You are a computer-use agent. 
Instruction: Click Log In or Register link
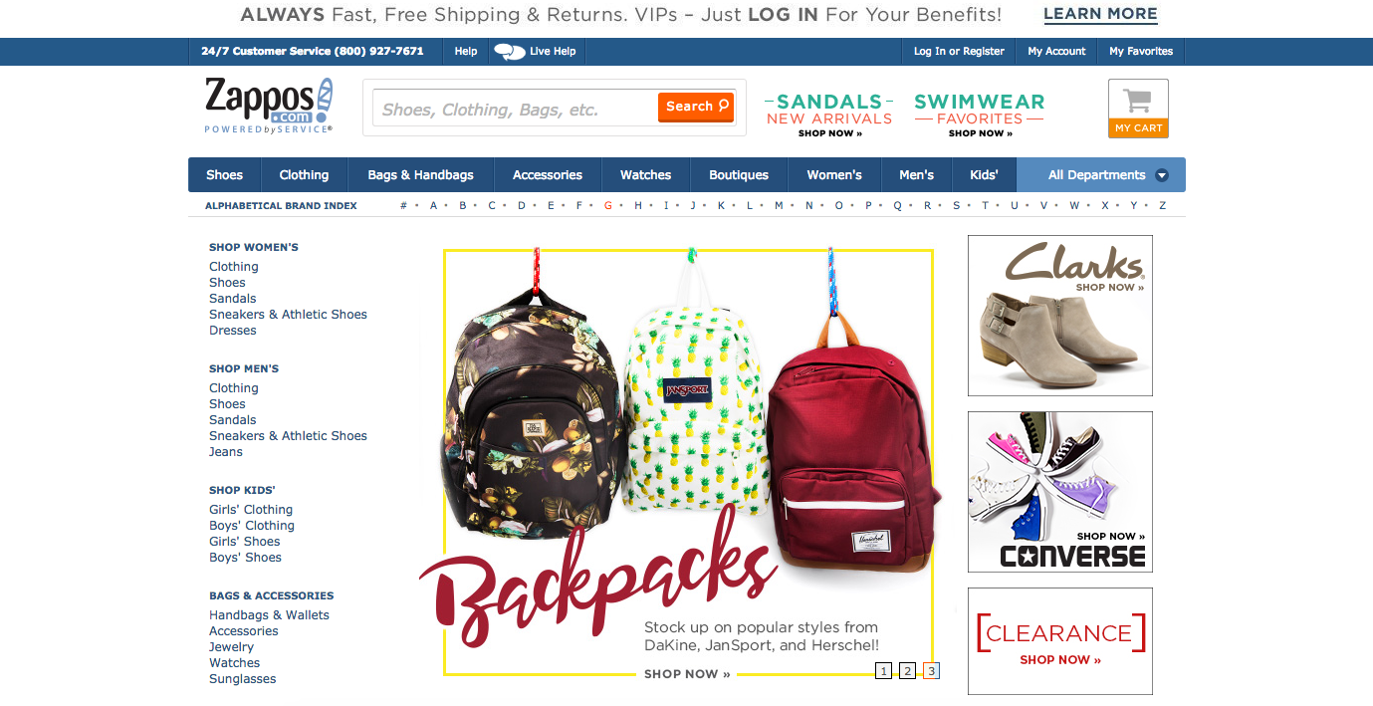pyautogui.click(x=959, y=52)
